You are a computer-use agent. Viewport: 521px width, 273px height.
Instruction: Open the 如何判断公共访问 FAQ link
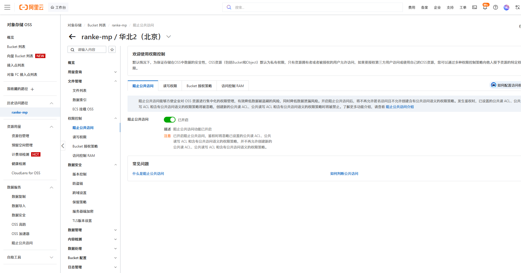344,174
